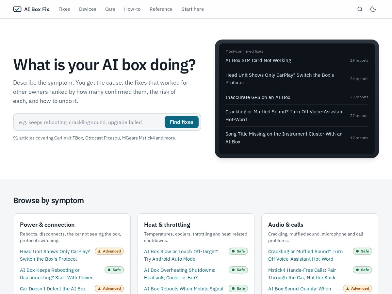Open Song Title Missing on Instrument Cluster

click(x=284, y=138)
